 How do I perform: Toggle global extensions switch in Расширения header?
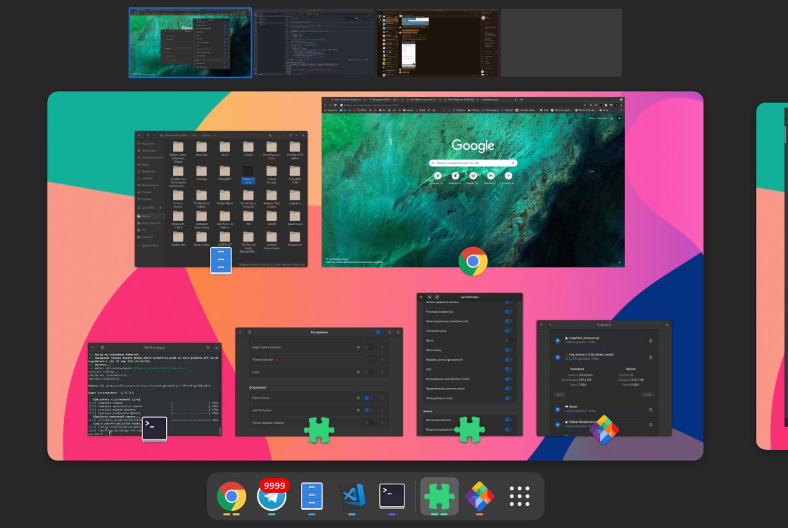coord(380,332)
